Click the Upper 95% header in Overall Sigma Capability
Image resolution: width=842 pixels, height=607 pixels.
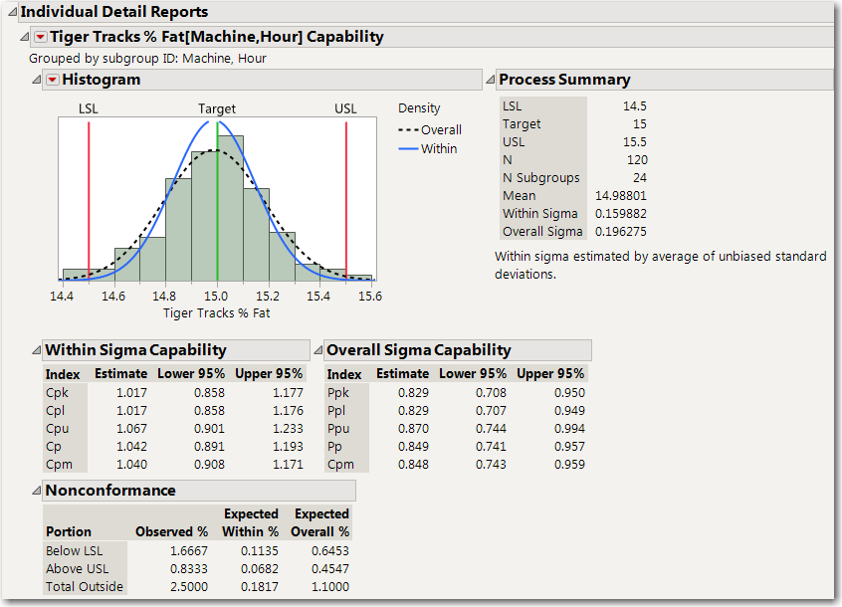point(550,374)
